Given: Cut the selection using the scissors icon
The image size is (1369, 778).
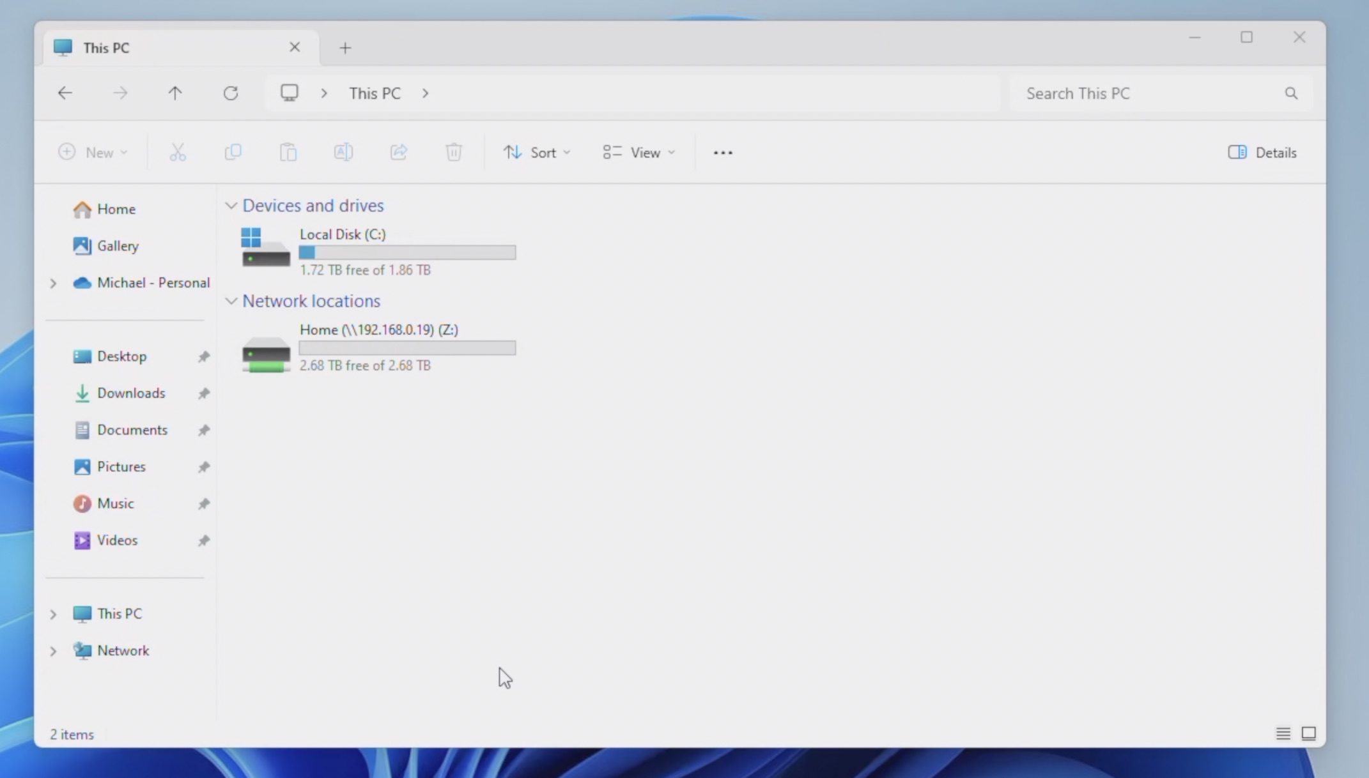Looking at the screenshot, I should [x=177, y=152].
